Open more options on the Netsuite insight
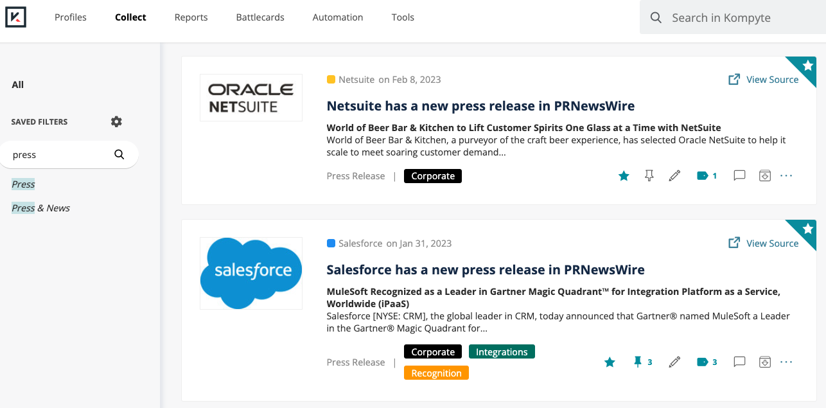 (786, 175)
